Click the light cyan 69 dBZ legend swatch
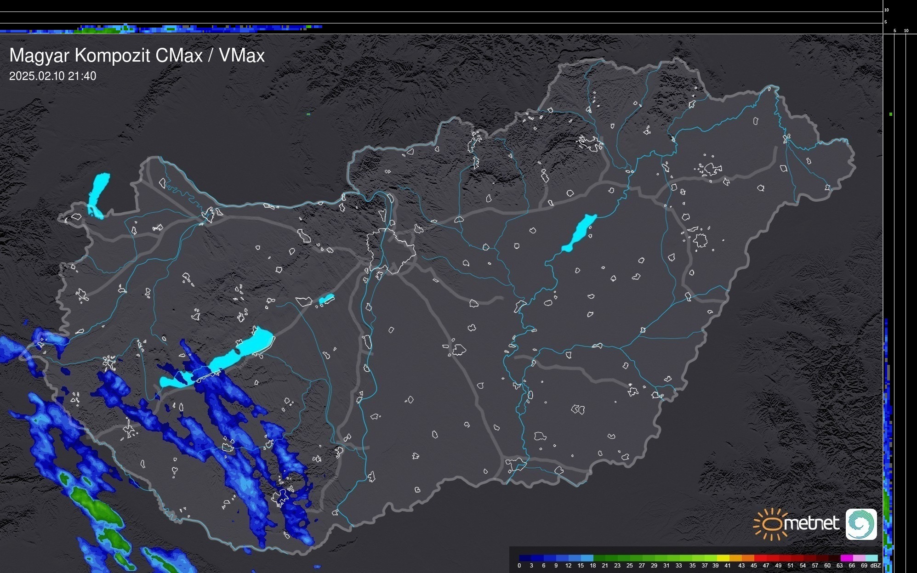Viewport: 917px width, 573px height. tap(871, 558)
